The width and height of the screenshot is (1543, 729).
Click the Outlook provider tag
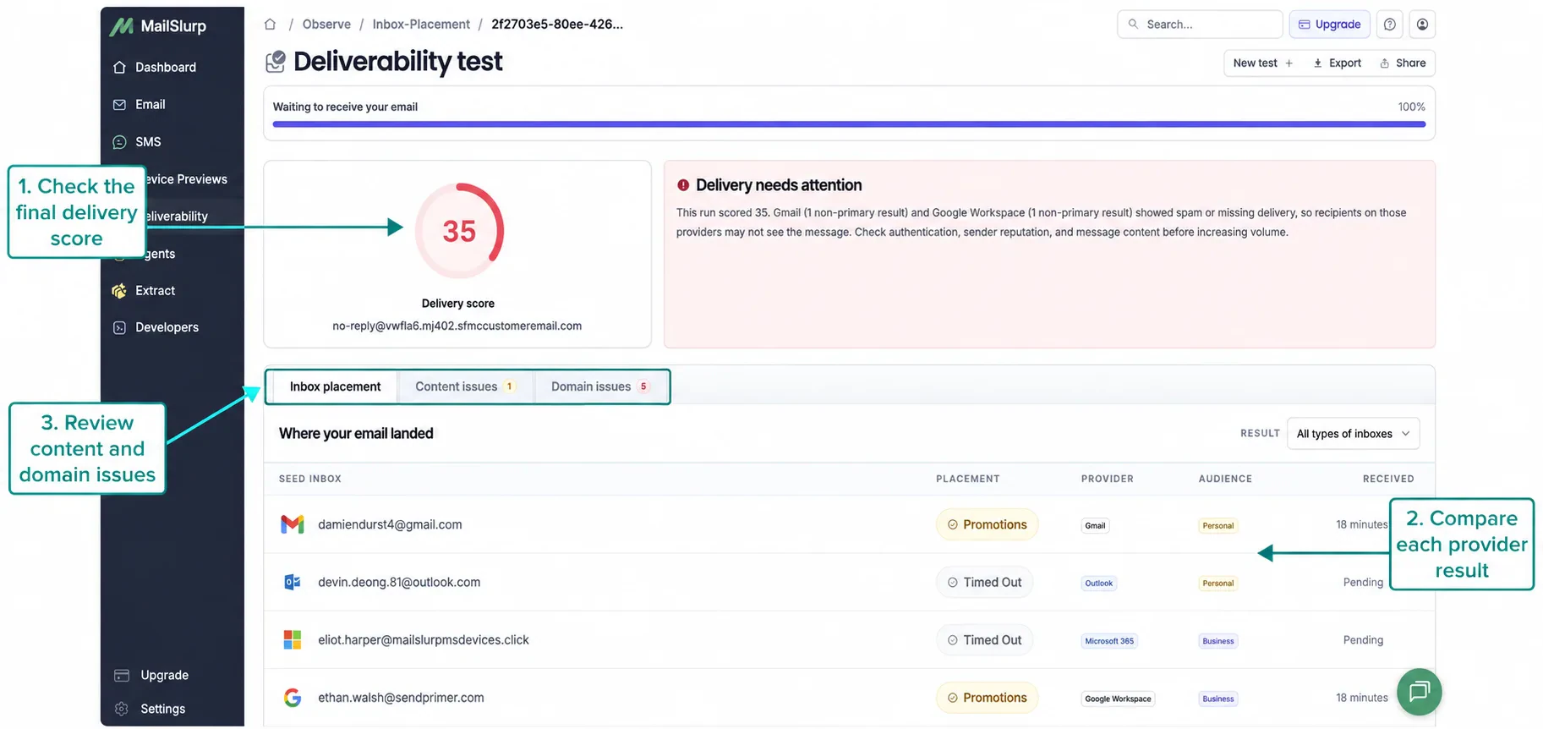click(1098, 584)
